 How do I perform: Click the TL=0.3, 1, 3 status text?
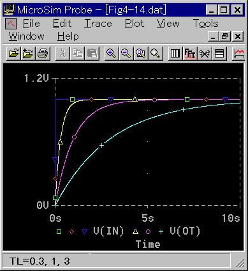click(40, 261)
